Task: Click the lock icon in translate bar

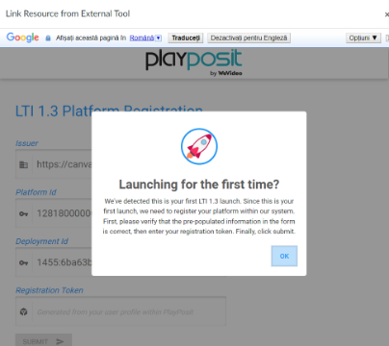Action: 48,38
